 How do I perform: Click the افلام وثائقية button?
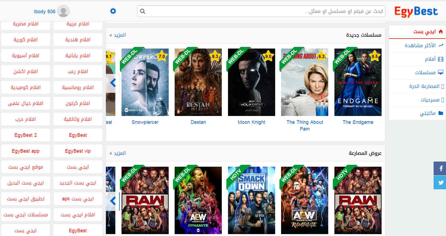(x=78, y=119)
